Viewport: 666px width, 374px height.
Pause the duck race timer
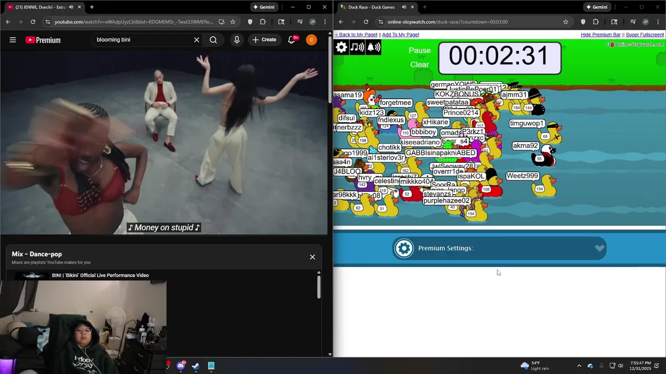(x=420, y=50)
